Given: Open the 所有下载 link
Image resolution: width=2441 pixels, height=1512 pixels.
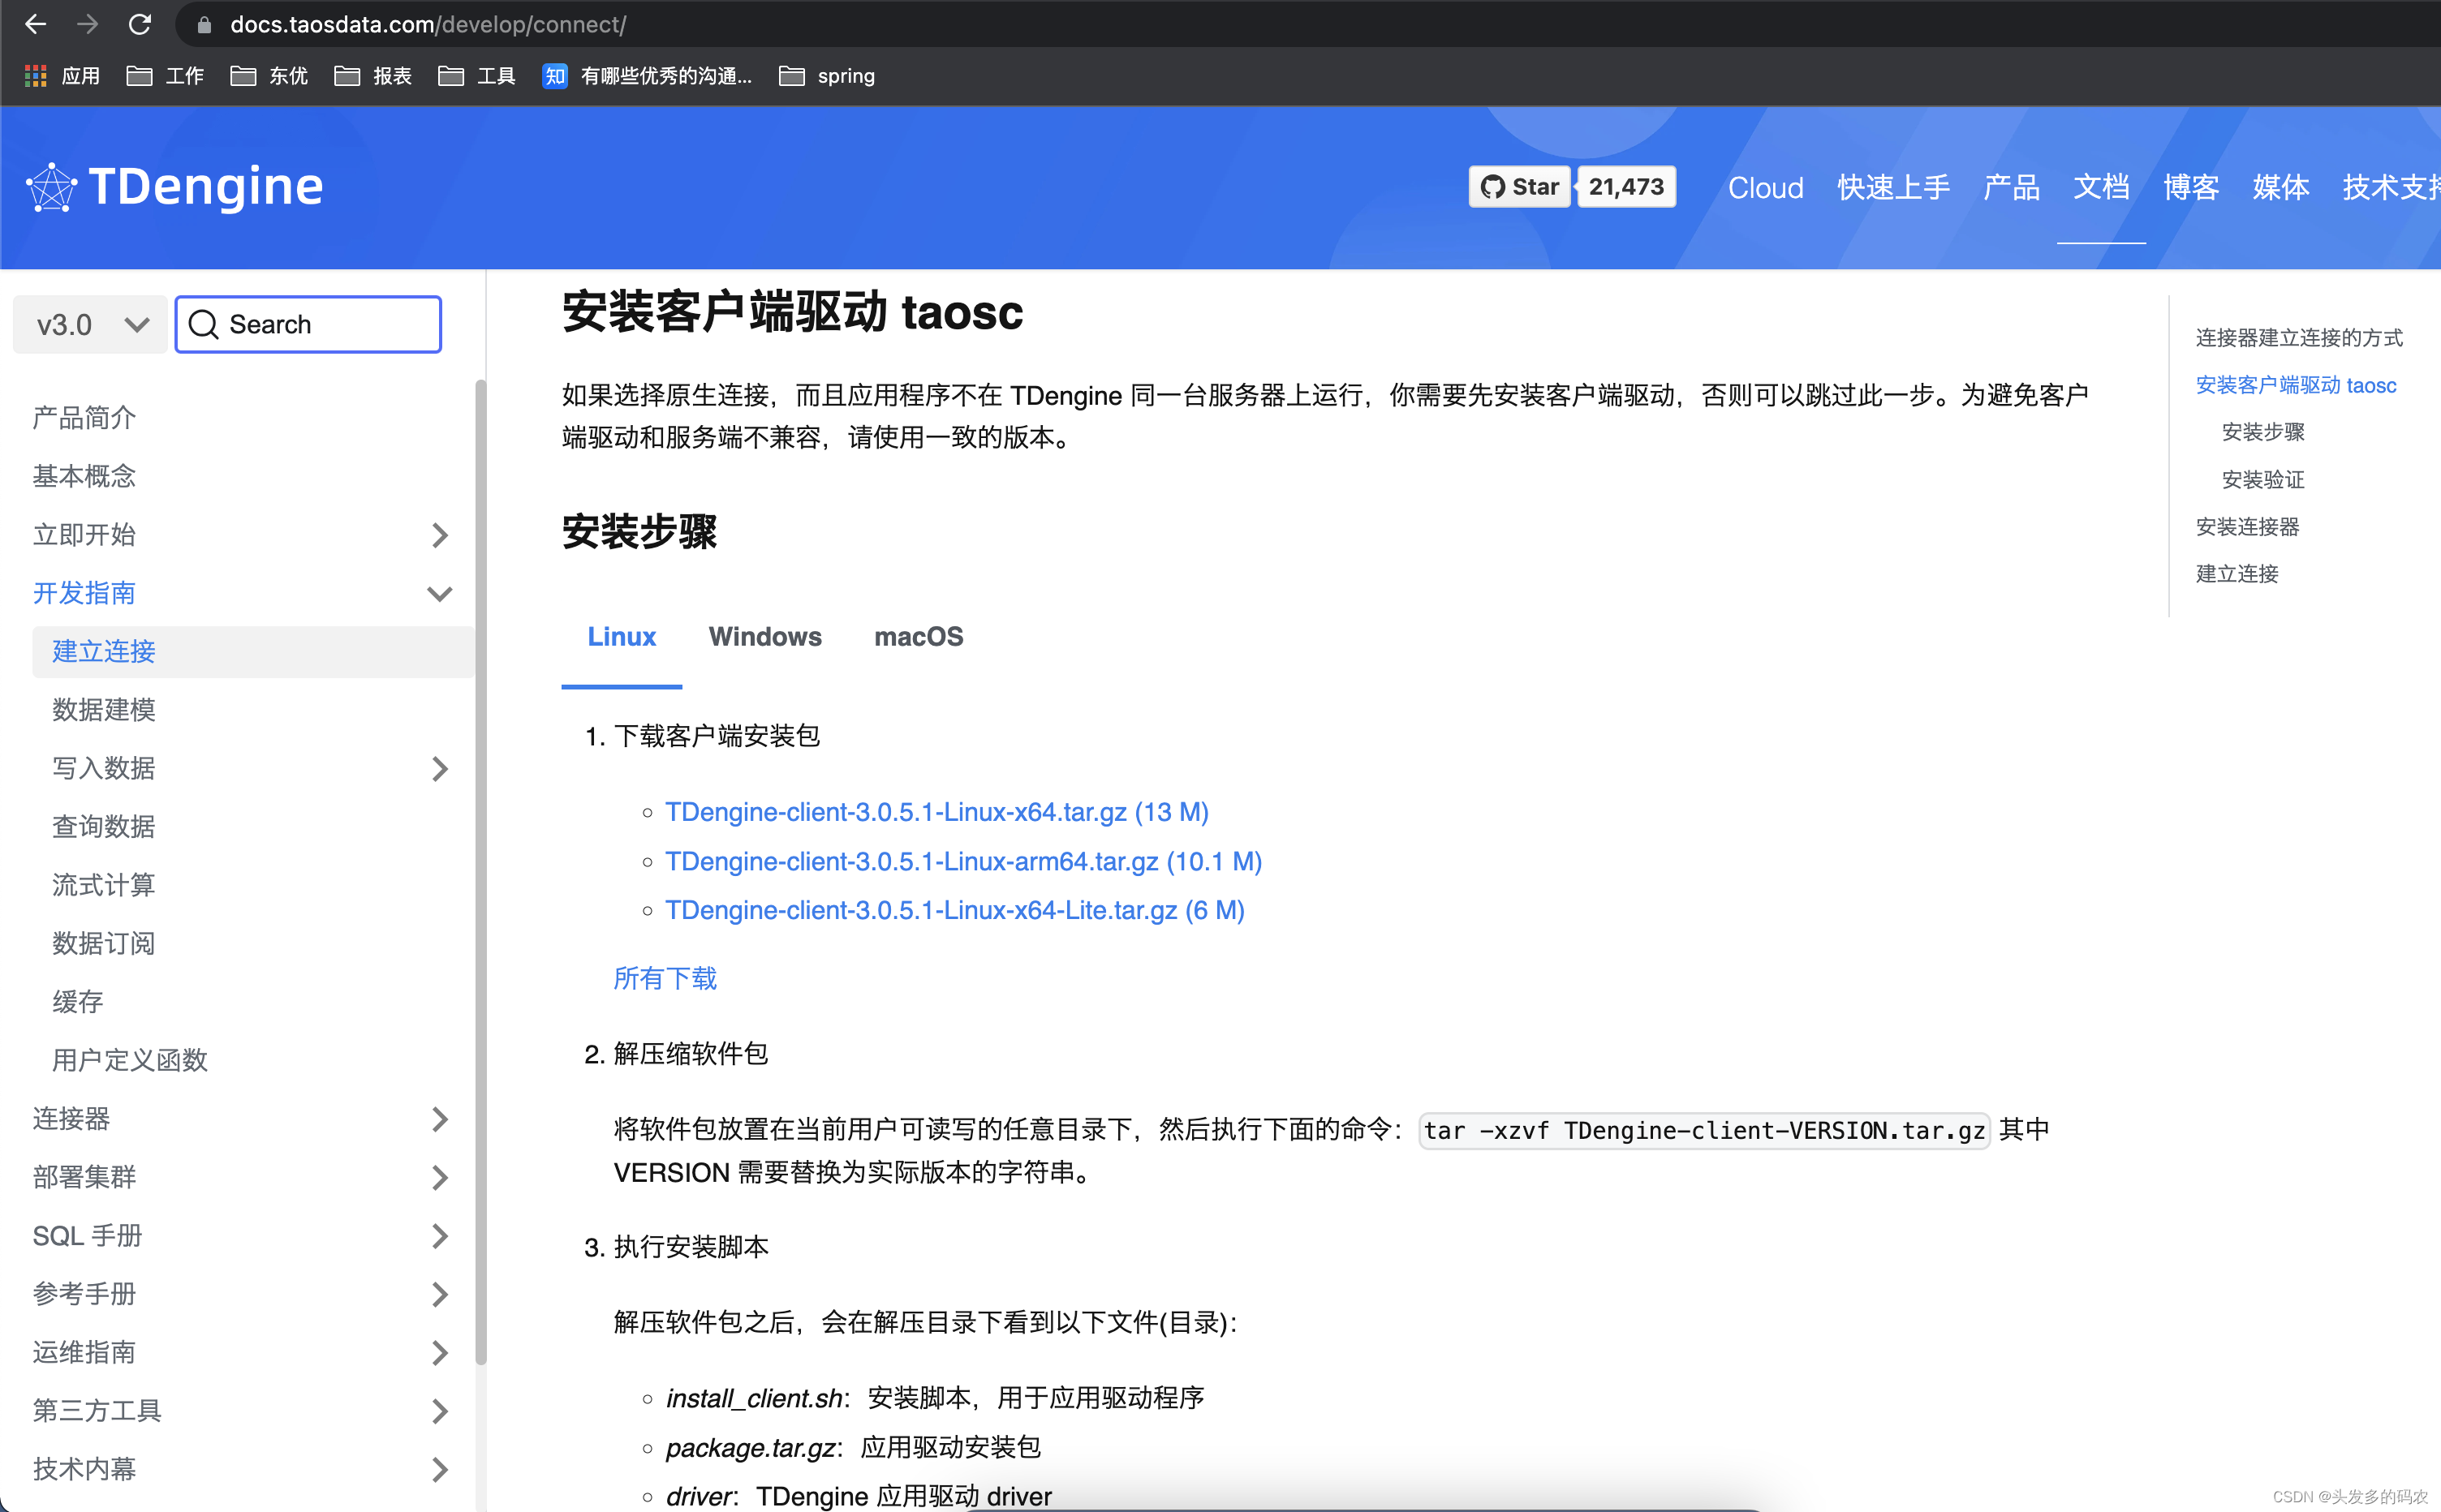Looking at the screenshot, I should [665, 978].
